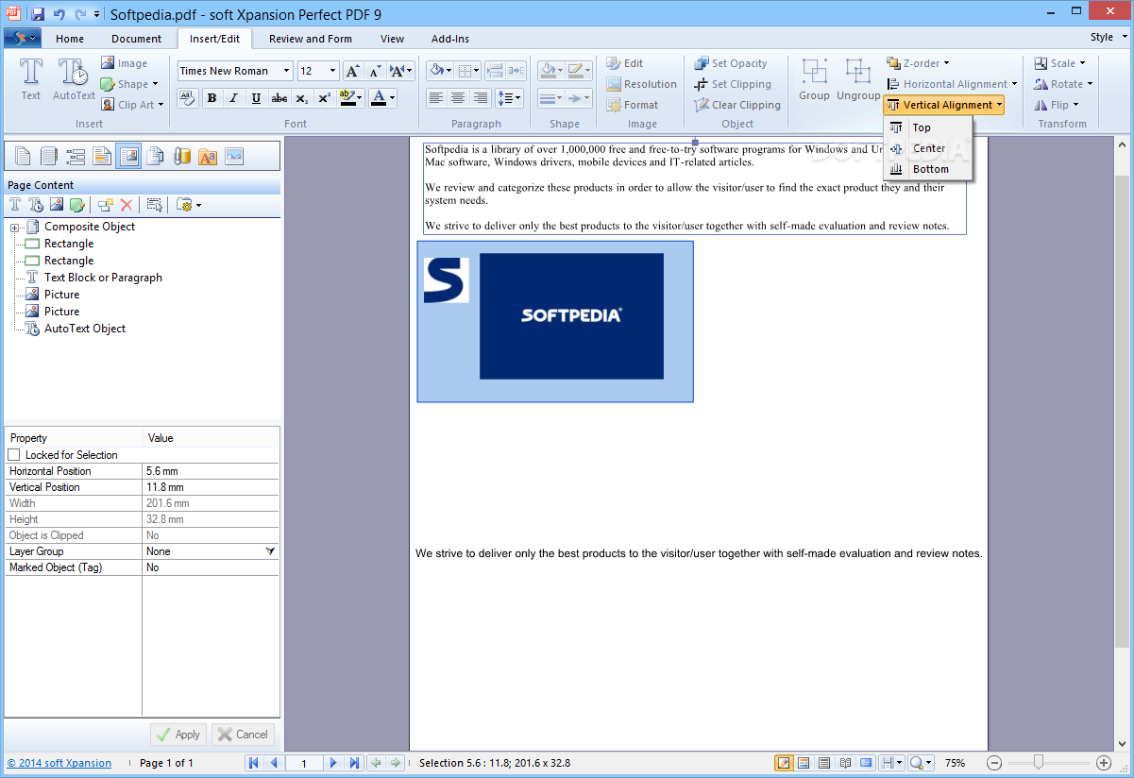Open the Z-order dropdown
1134x778 pixels.
pos(919,63)
